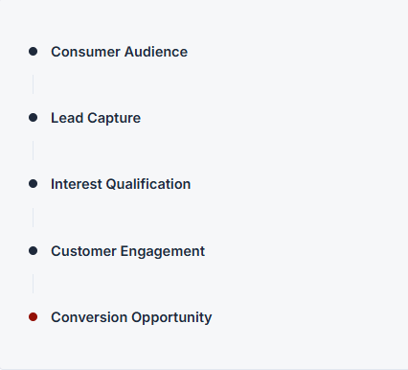408x370 pixels.
Task: Click the Interest Qualification step marker dot
Action: click(x=33, y=184)
